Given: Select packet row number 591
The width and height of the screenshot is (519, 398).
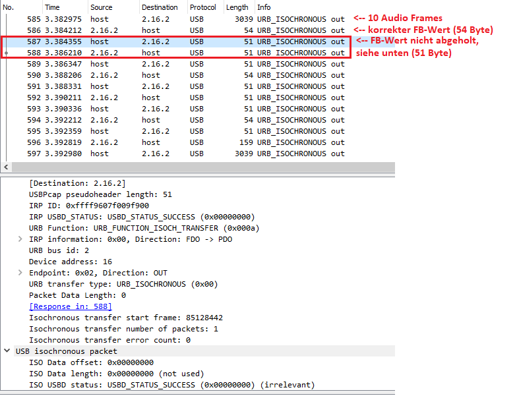Looking at the screenshot, I should pyautogui.click(x=198, y=87).
